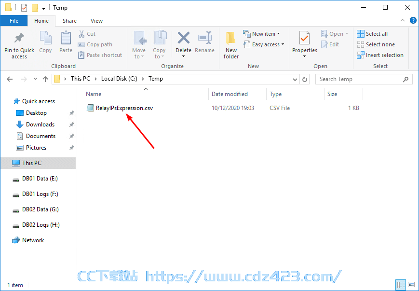Click the title bar New folder quick icon
Screen dimensions: 419x291
[35, 8]
